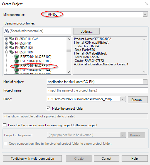Check Copy composition files in diverted folder

click(x=6, y=144)
